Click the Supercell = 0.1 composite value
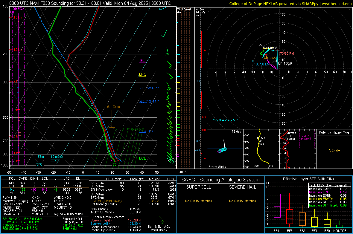The image size is (353, 234). pyautogui.click(x=72, y=219)
